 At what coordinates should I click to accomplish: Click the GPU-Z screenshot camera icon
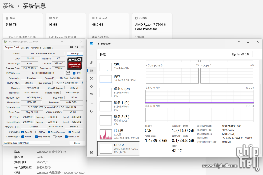pos(71,47)
